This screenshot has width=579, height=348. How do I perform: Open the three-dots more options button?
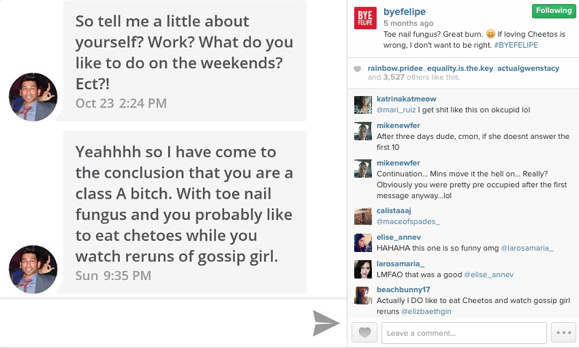tap(563, 332)
